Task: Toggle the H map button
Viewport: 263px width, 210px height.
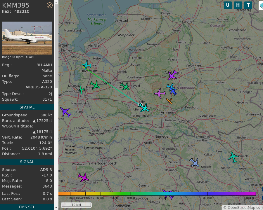Action: click(x=238, y=5)
